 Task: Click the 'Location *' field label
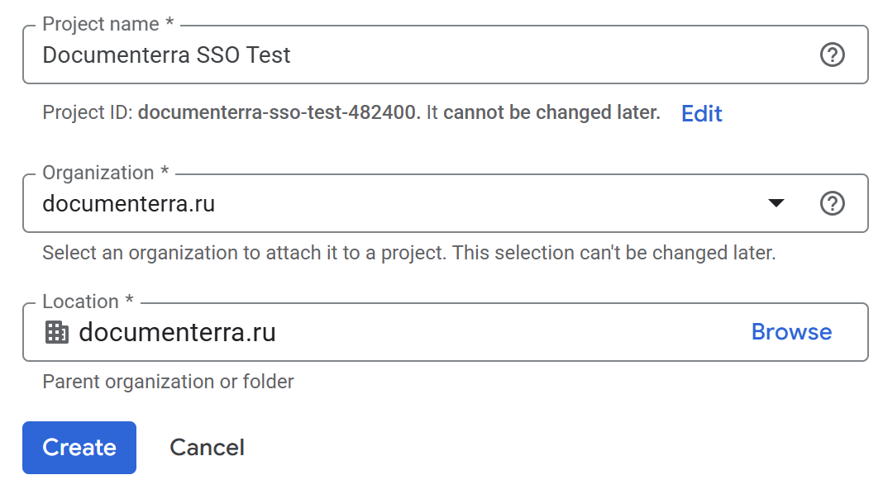(x=87, y=302)
